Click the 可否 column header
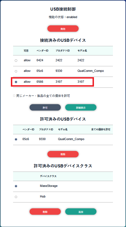This screenshot has height=227, width=126. (26, 51)
